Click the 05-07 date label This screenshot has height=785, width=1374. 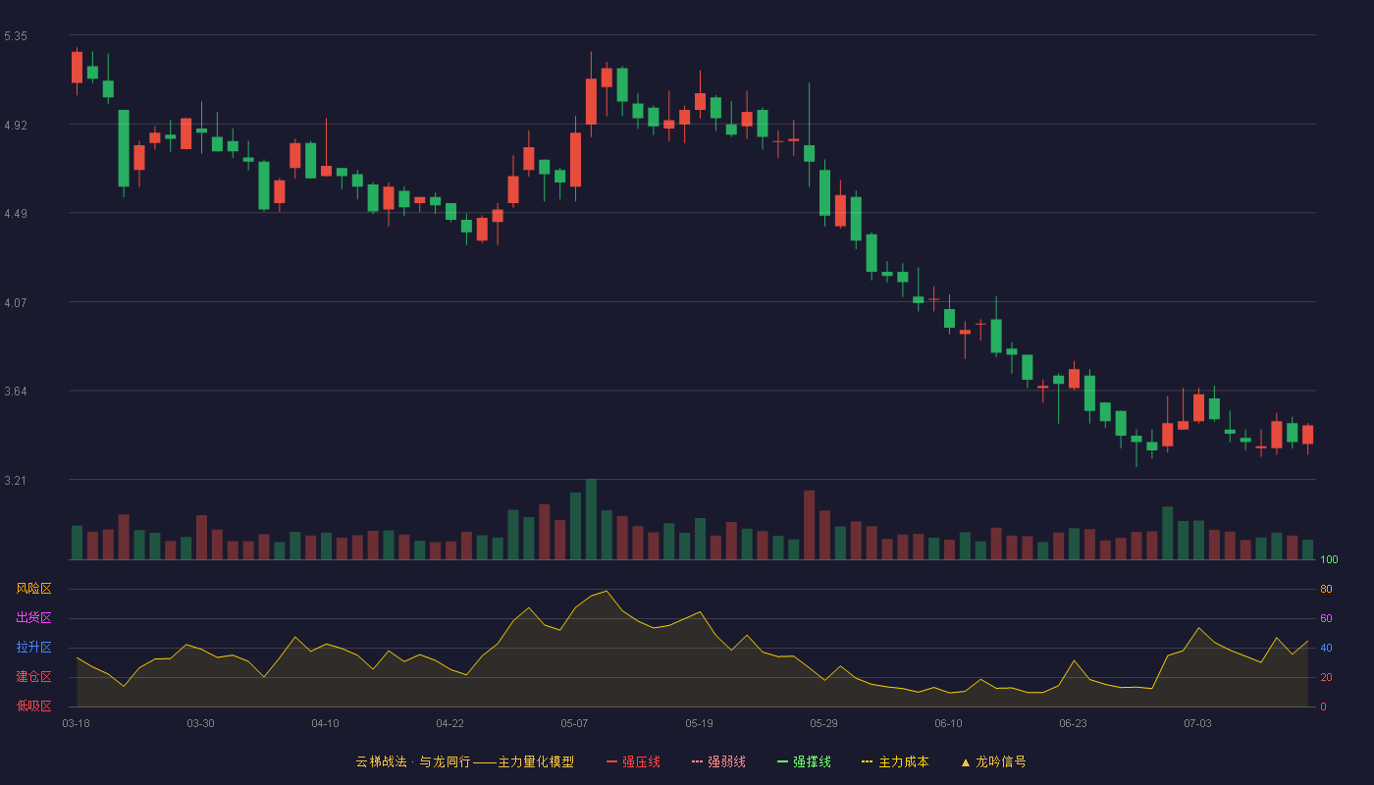tap(574, 723)
